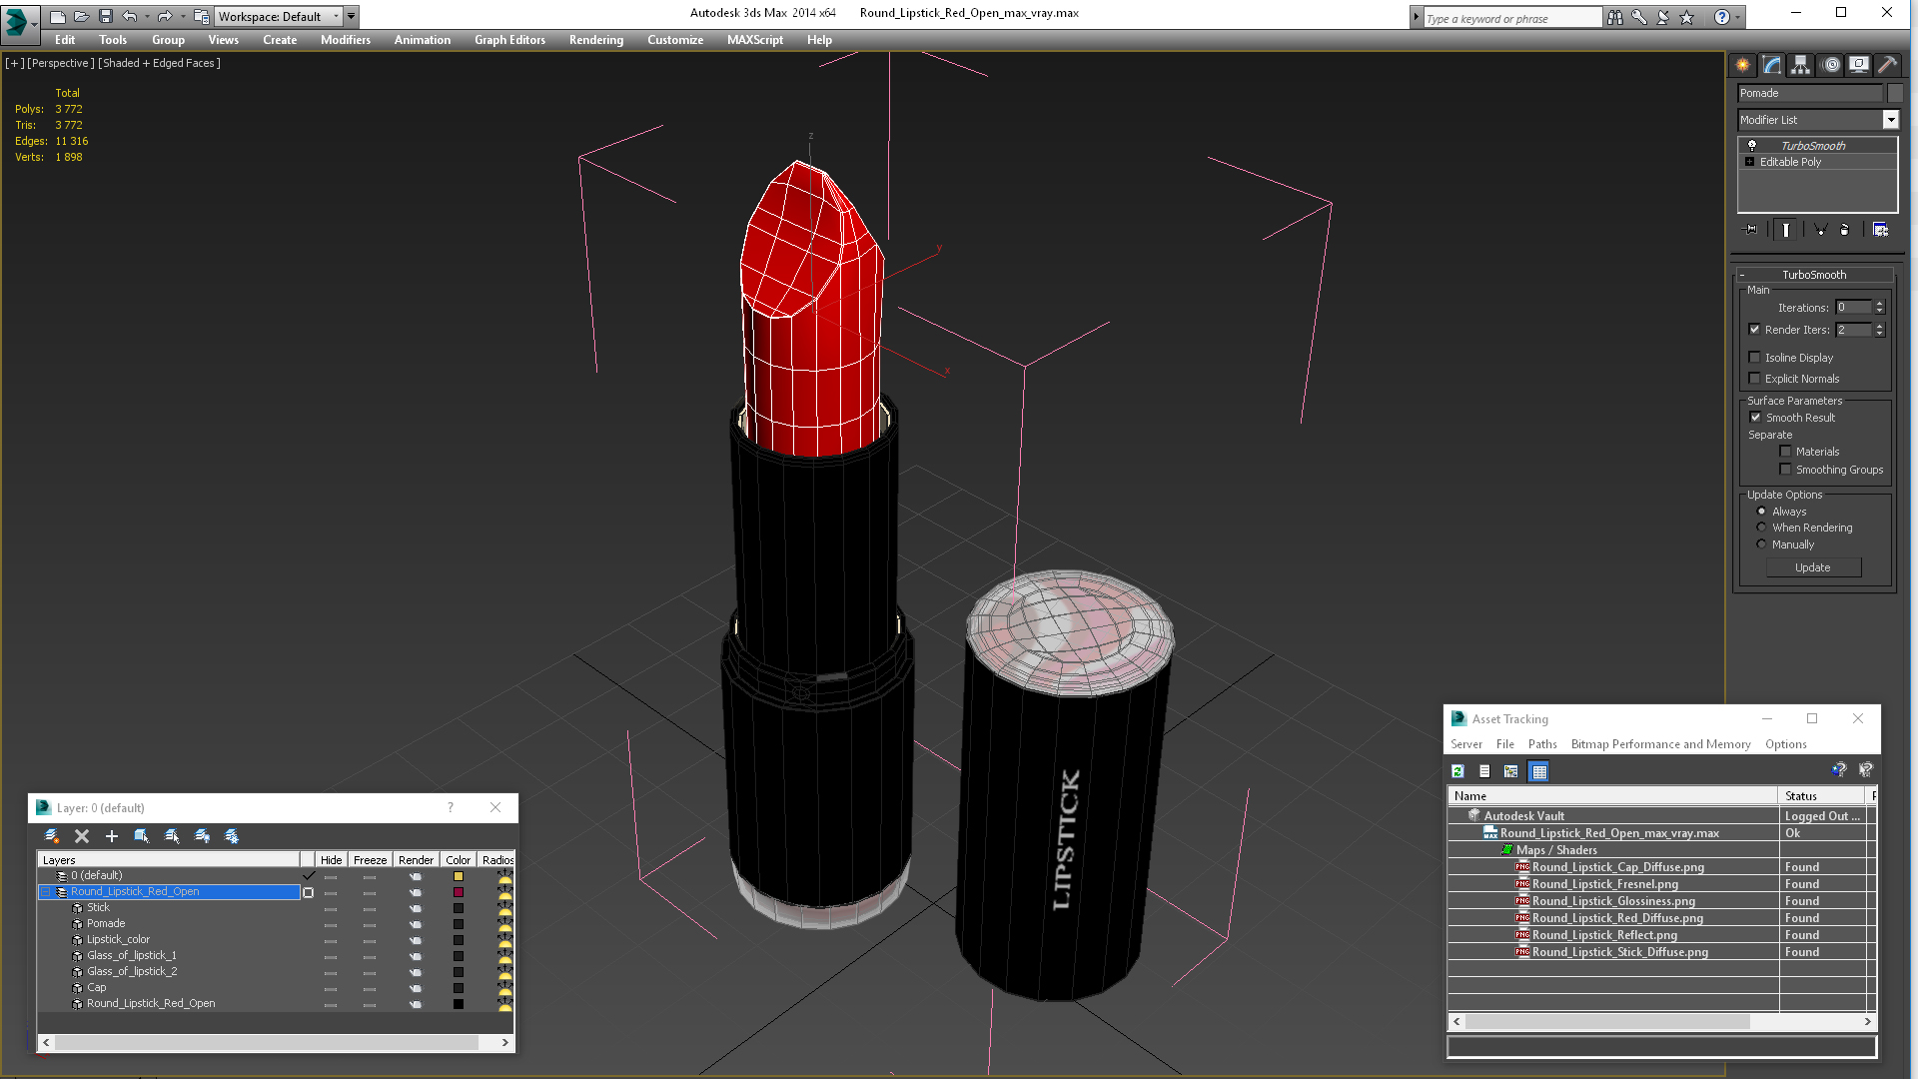Open the Modifier List dropdown
The image size is (1918, 1079).
coord(1890,120)
